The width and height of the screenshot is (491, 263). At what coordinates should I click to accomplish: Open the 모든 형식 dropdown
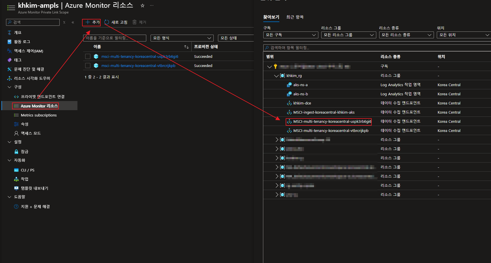[x=182, y=38]
